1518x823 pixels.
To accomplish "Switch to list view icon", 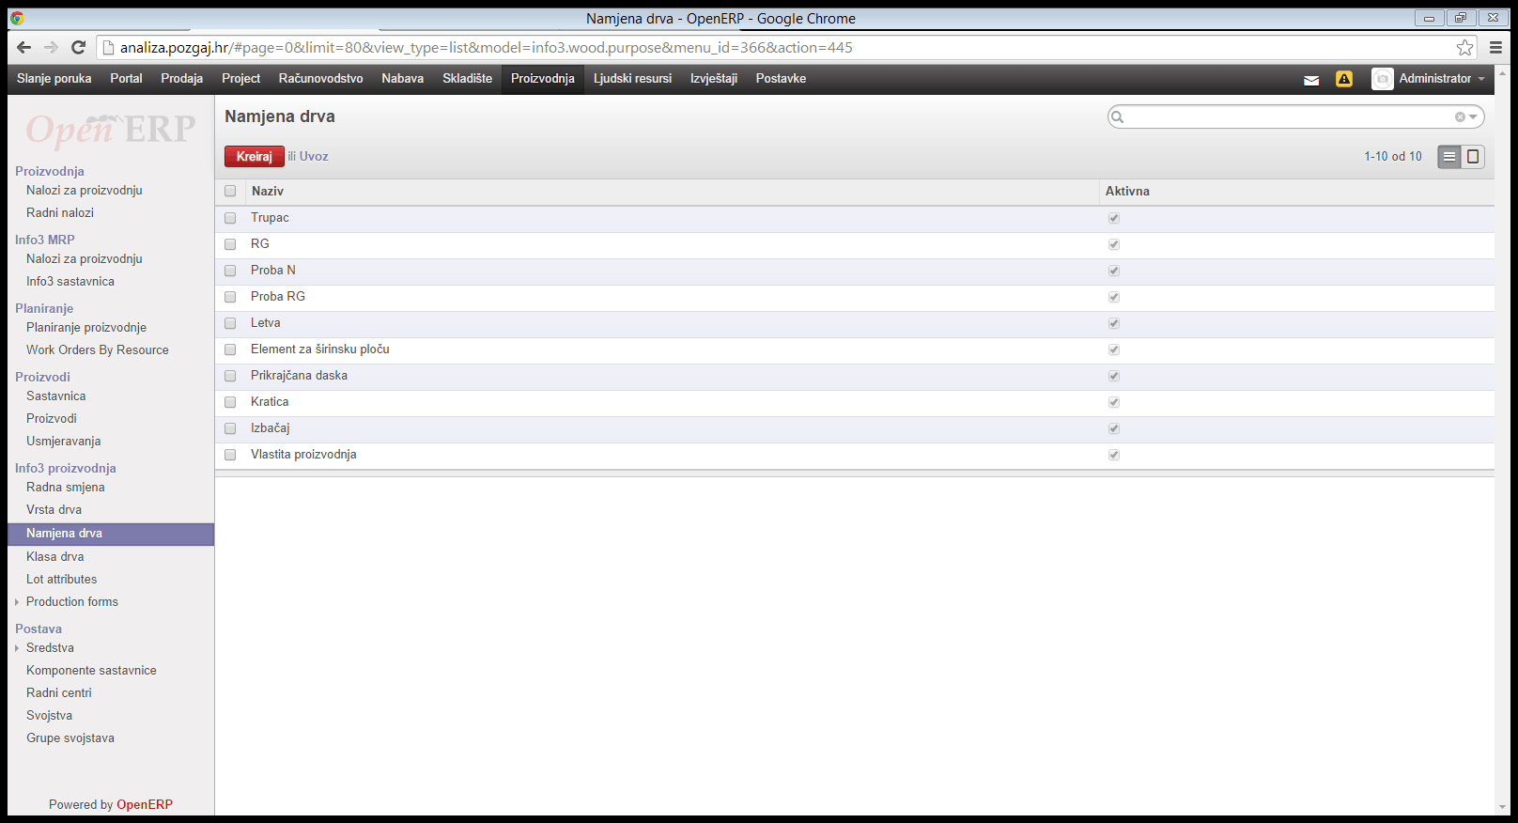I will pos(1449,157).
